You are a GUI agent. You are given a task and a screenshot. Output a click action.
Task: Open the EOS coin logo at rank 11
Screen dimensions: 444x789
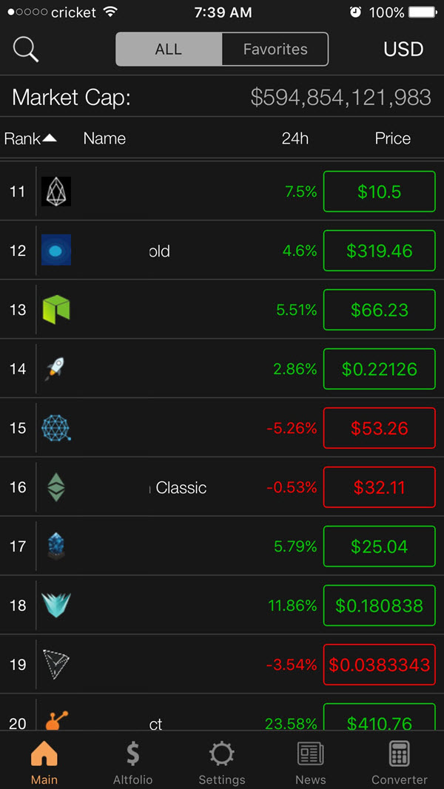pos(56,192)
